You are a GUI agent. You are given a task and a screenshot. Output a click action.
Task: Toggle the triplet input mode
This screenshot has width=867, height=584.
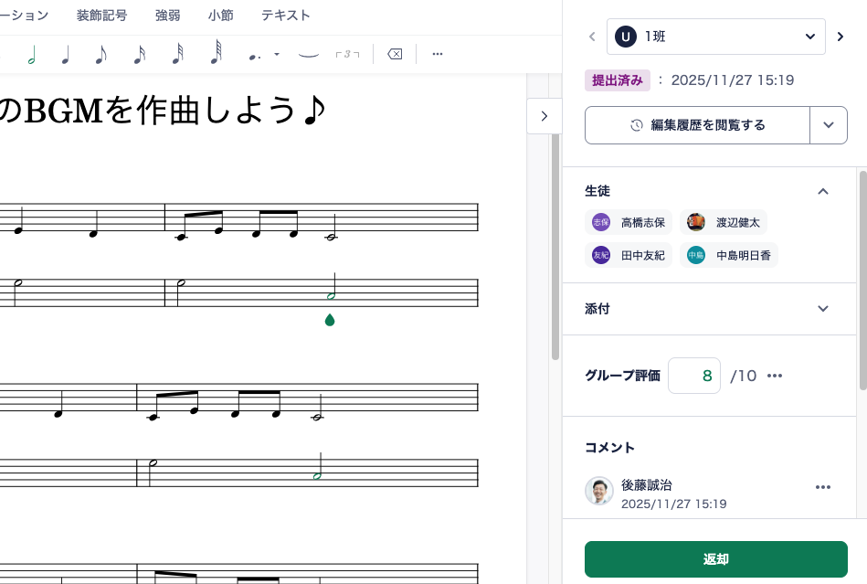pos(347,55)
